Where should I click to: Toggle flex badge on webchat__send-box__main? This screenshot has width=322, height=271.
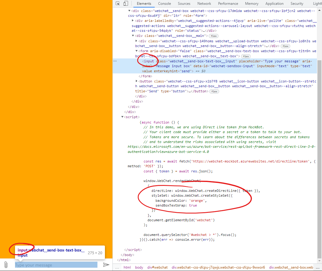click(x=214, y=36)
